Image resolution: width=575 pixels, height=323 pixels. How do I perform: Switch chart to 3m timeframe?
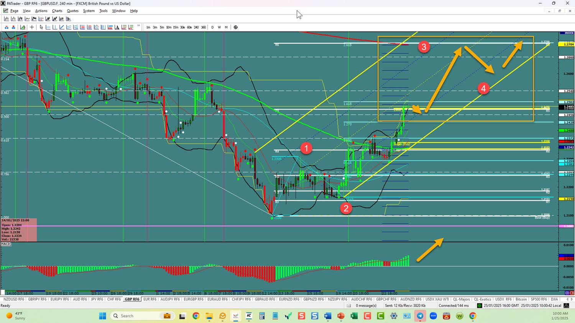155,27
